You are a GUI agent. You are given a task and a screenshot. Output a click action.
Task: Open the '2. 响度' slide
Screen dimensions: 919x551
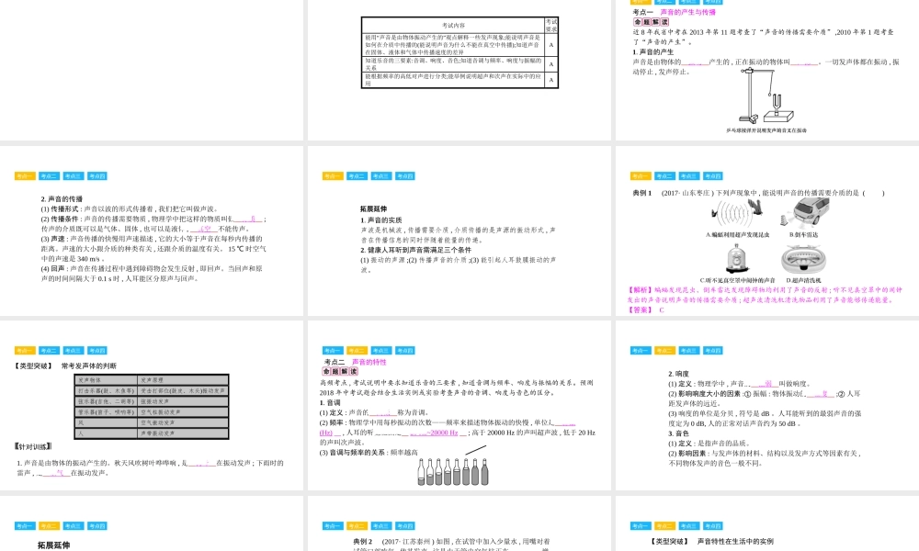tap(767, 405)
